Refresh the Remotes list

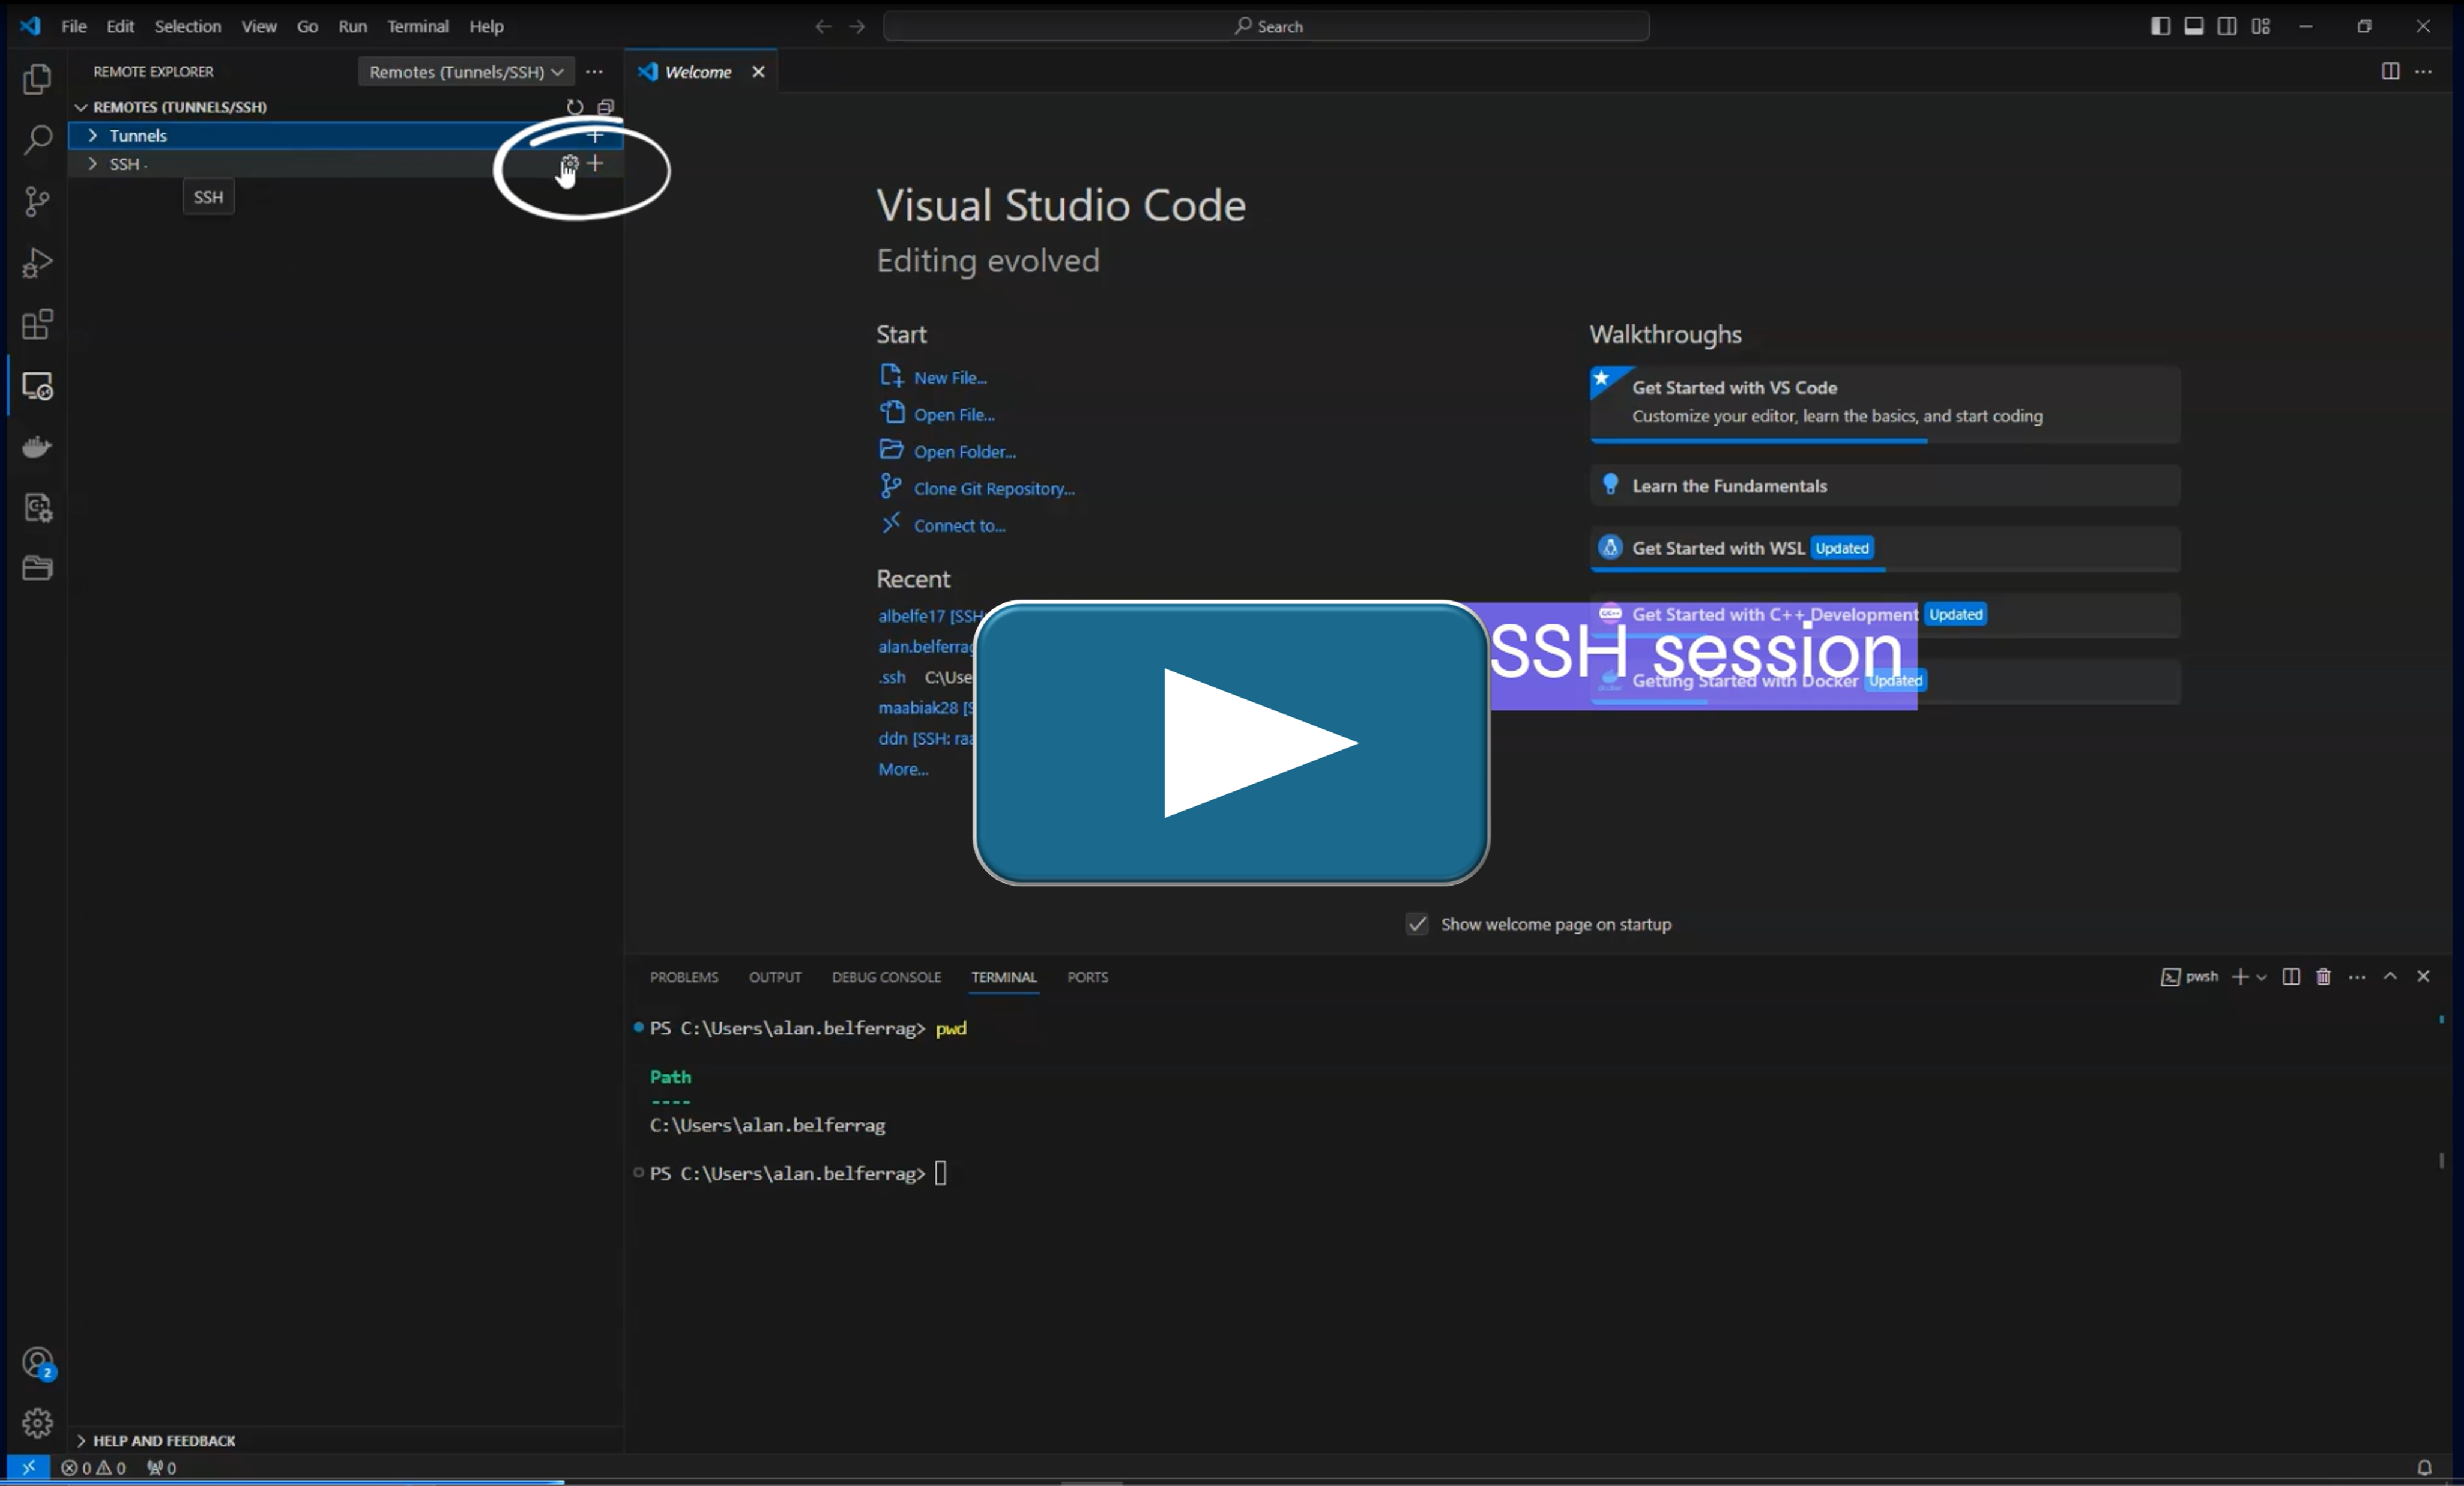[574, 107]
